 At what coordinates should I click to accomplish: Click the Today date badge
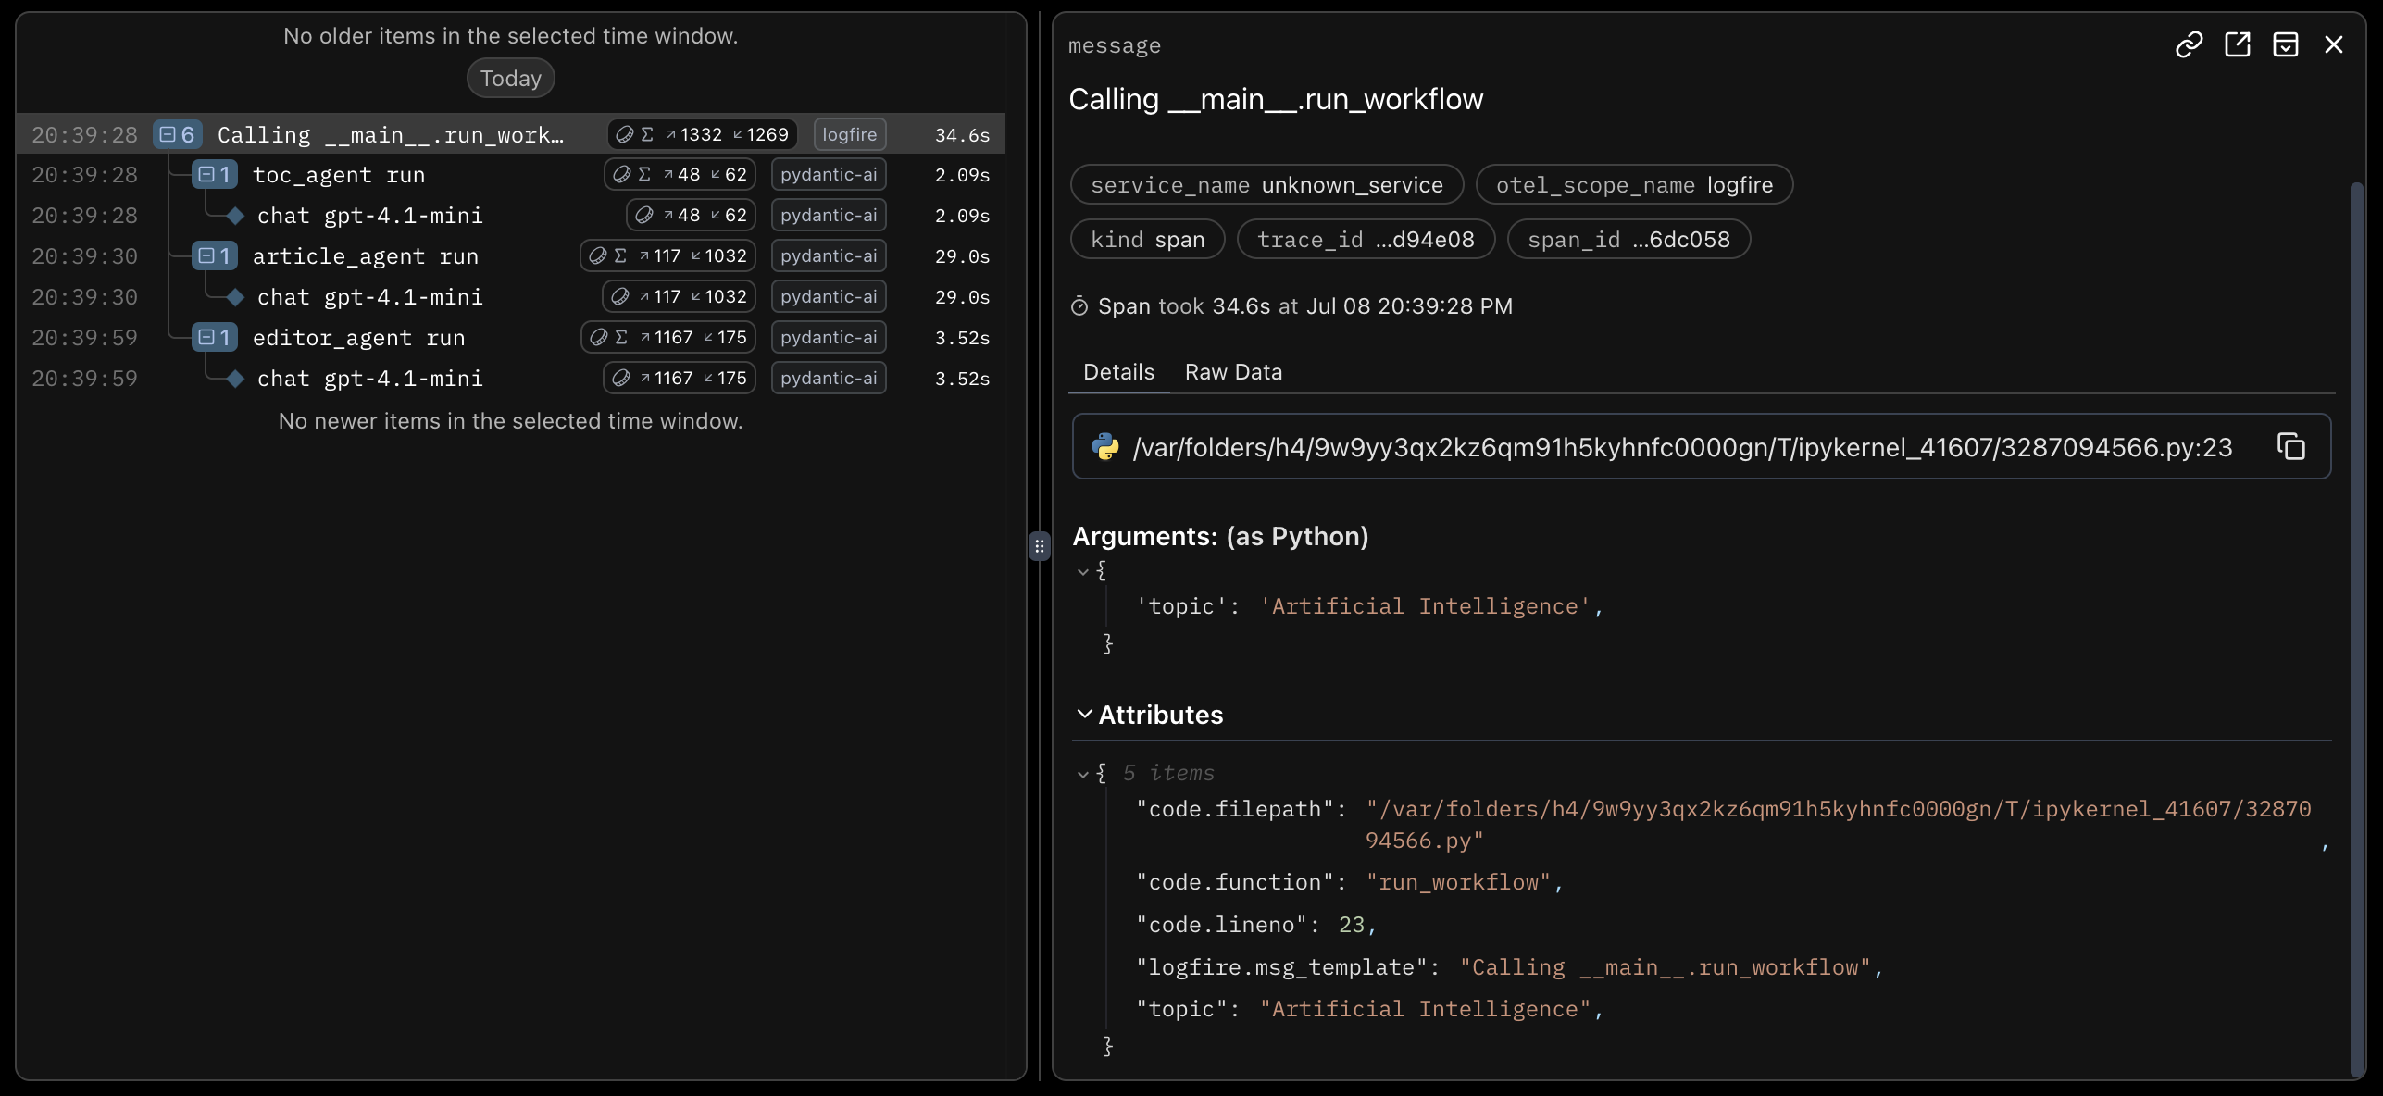511,79
